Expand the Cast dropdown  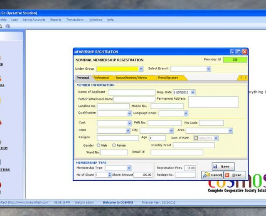click(129, 123)
